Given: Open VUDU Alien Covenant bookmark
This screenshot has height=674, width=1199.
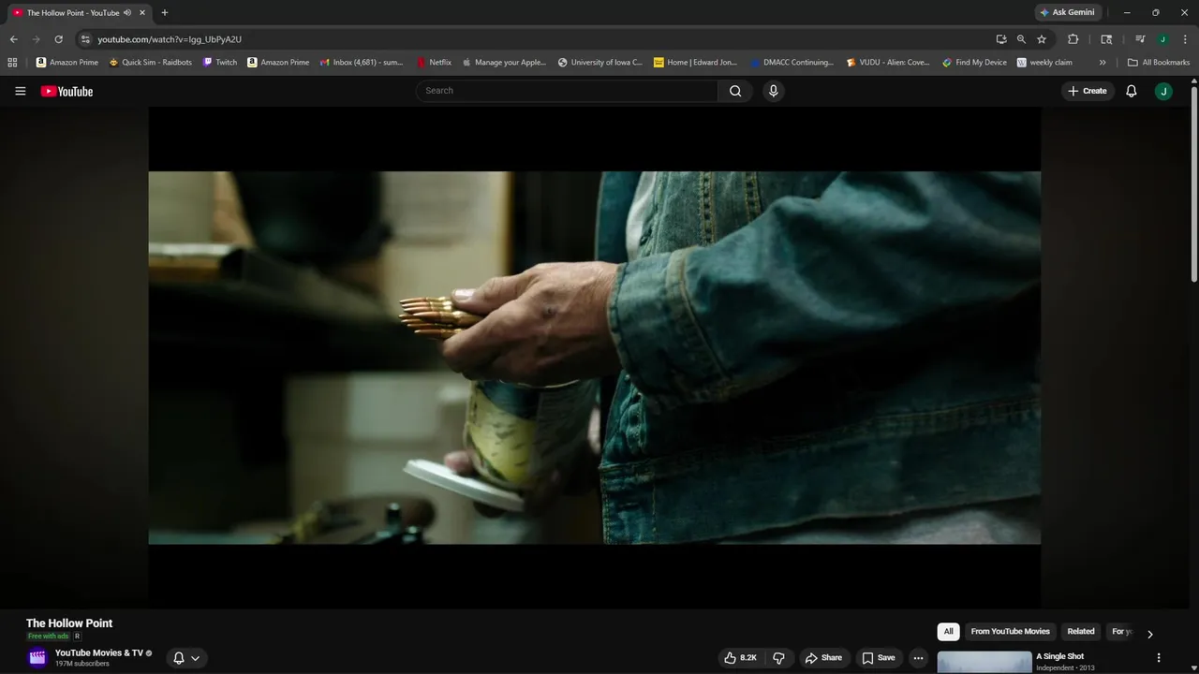Looking at the screenshot, I should click(x=888, y=63).
